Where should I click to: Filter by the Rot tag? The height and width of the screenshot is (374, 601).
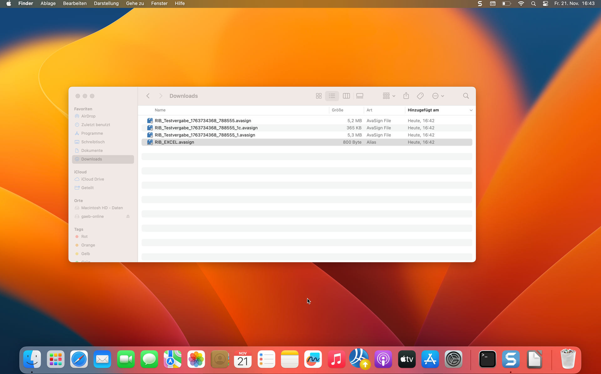103,237
